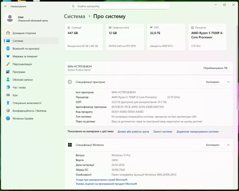This screenshot has width=239, height=191.
Task: Open the Сховище 447 GB card
Action: pos(84,37)
